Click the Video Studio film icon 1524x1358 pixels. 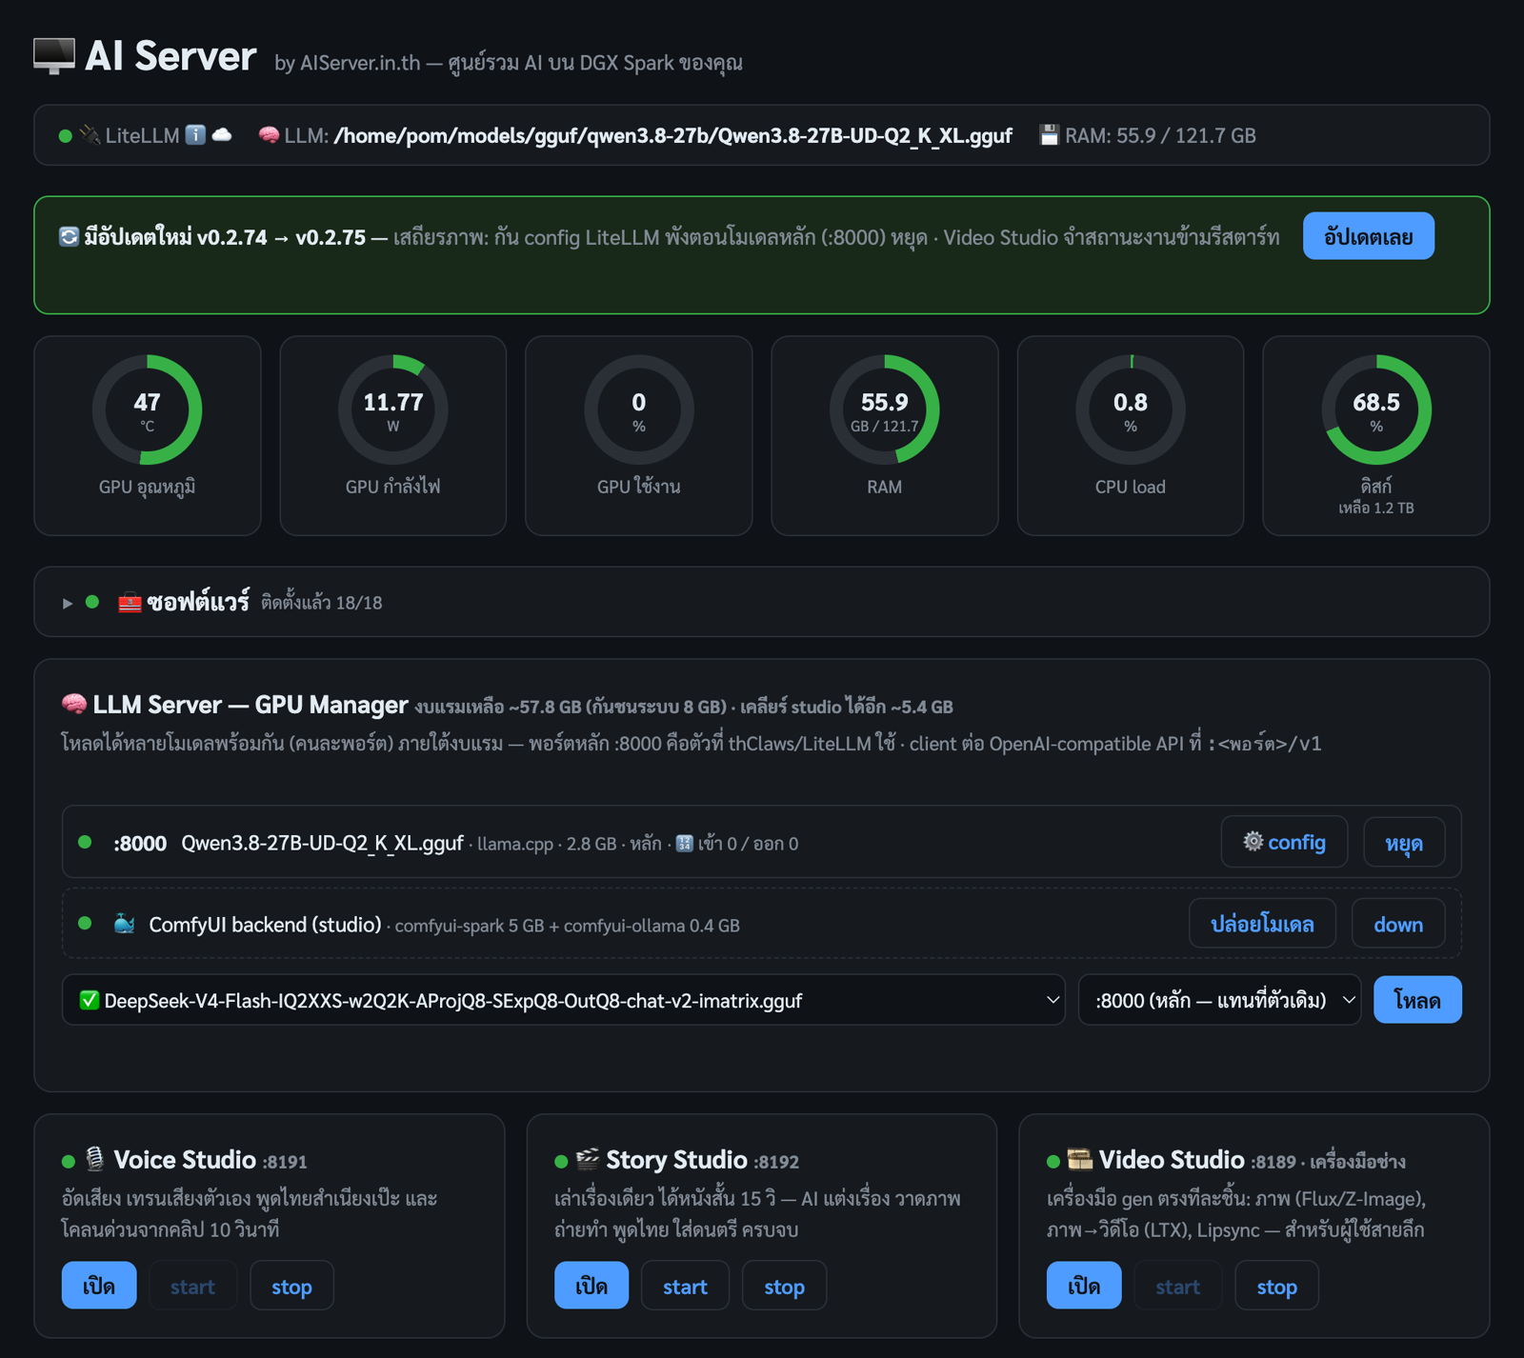(x=1079, y=1159)
